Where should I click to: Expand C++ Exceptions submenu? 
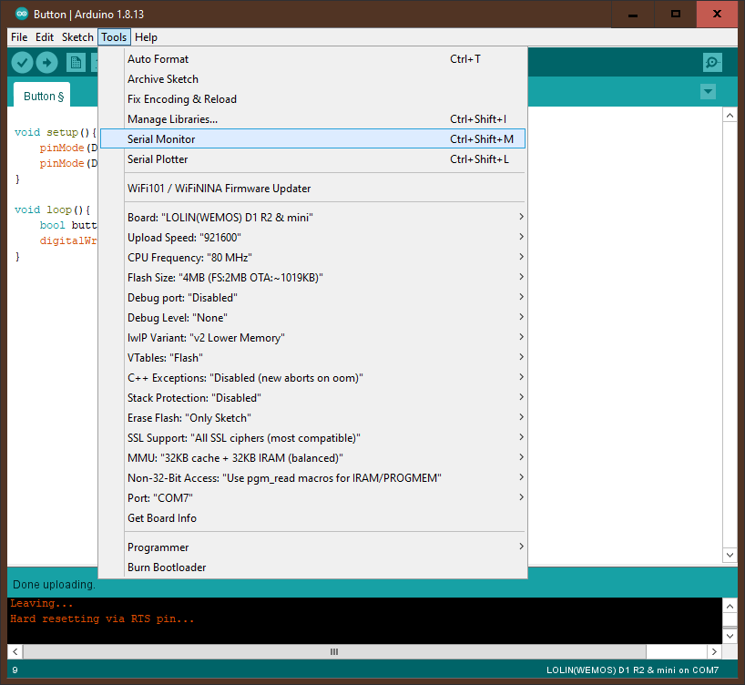312,377
